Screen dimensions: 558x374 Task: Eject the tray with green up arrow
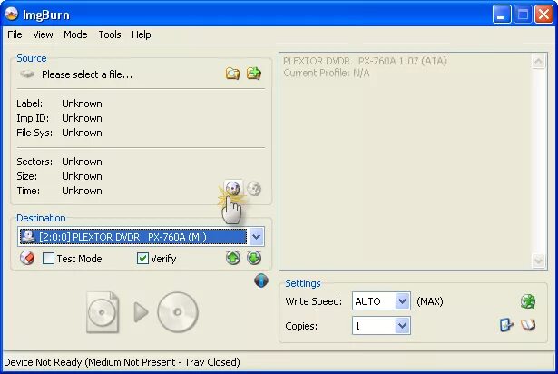pyautogui.click(x=233, y=258)
